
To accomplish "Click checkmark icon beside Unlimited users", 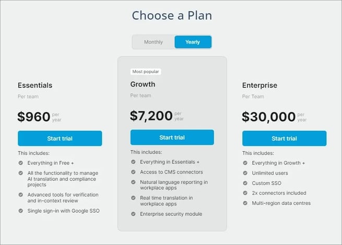I will [x=245, y=173].
